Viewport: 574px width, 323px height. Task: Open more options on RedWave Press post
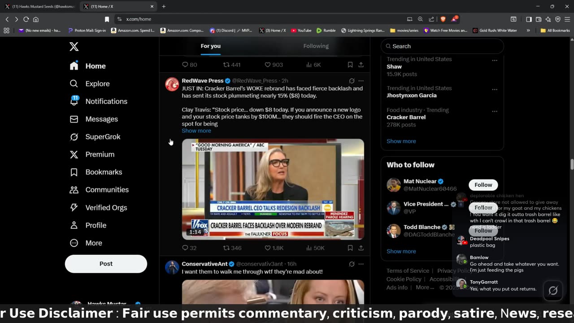click(x=361, y=81)
